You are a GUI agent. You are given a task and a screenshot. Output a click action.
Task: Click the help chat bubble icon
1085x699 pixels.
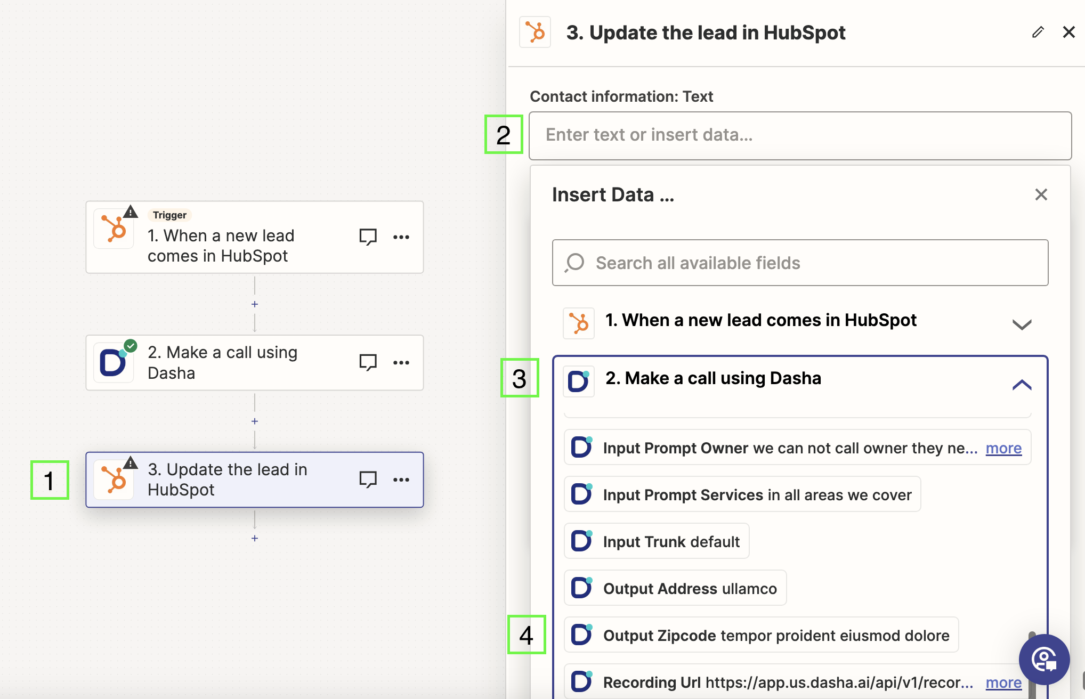click(1044, 660)
